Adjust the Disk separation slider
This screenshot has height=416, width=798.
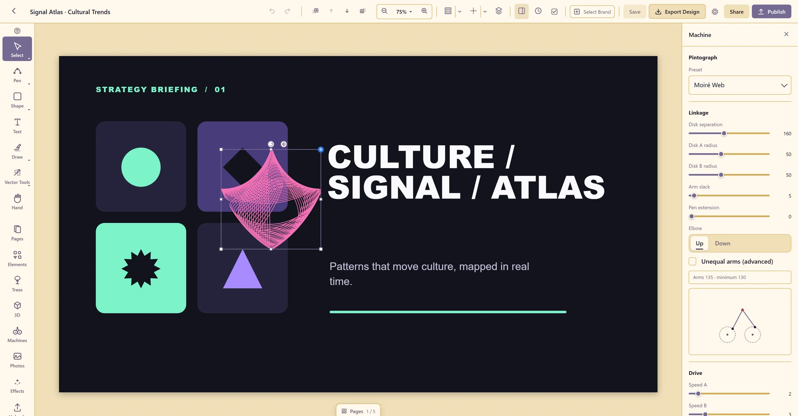[729, 133]
